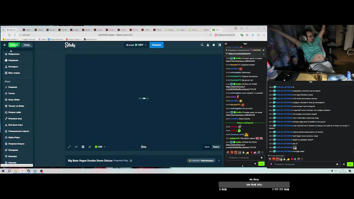Click the game fullscreen expand icon
The image size is (354, 199).
click(x=69, y=147)
